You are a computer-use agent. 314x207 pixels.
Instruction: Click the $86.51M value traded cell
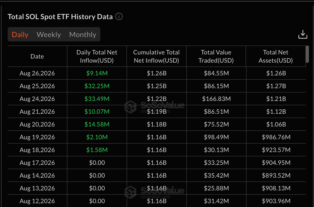[216, 112]
